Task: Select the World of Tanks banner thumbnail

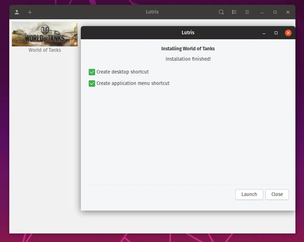Action: [45, 34]
